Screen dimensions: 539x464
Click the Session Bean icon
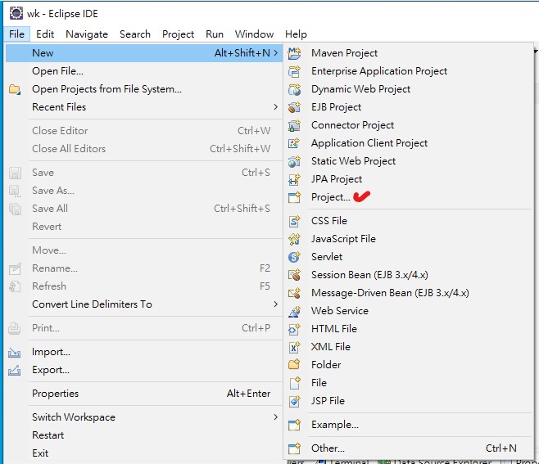(x=294, y=275)
